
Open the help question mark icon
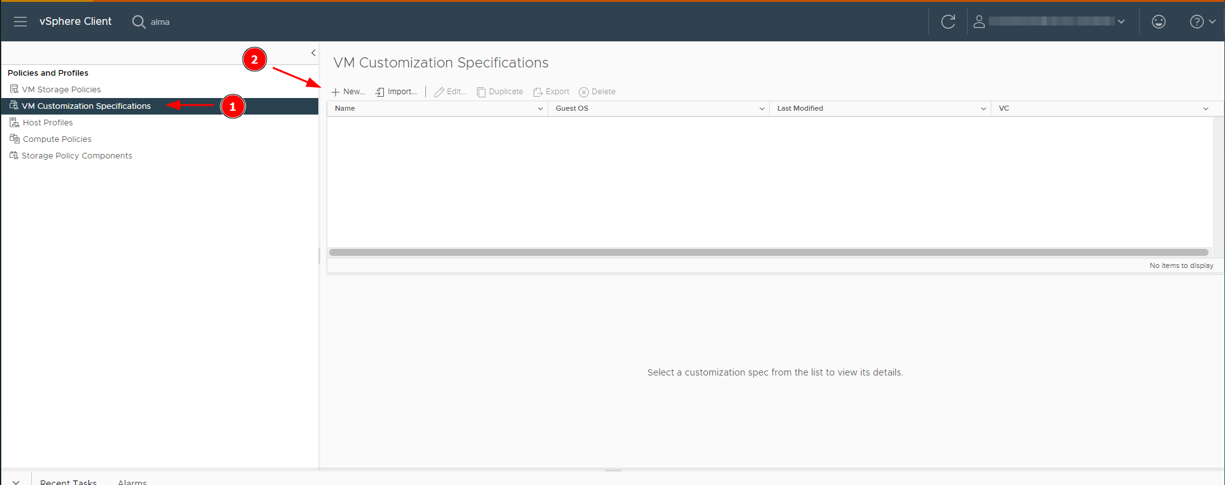pos(1197,22)
